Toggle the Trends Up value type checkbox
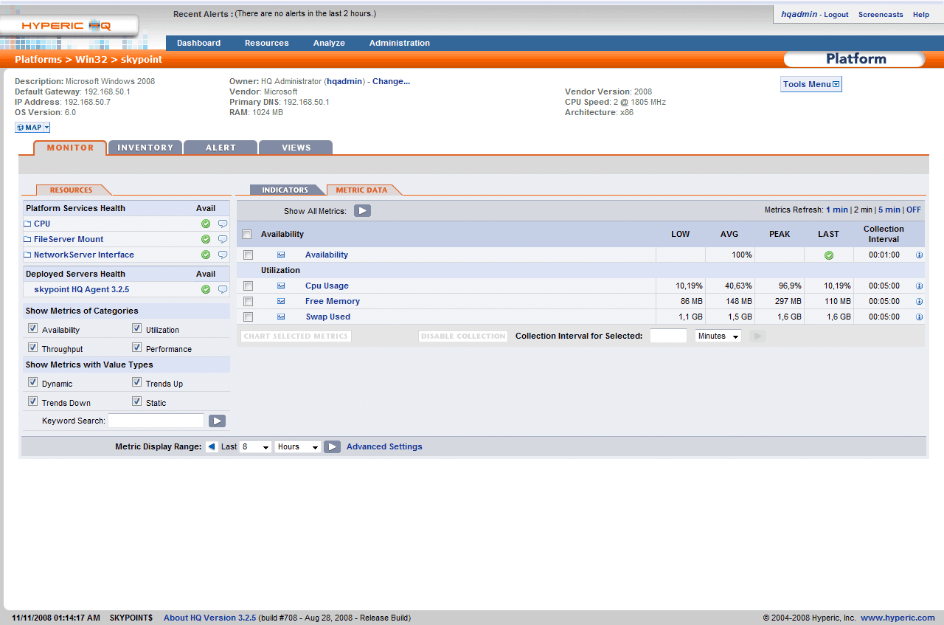 tap(136, 382)
